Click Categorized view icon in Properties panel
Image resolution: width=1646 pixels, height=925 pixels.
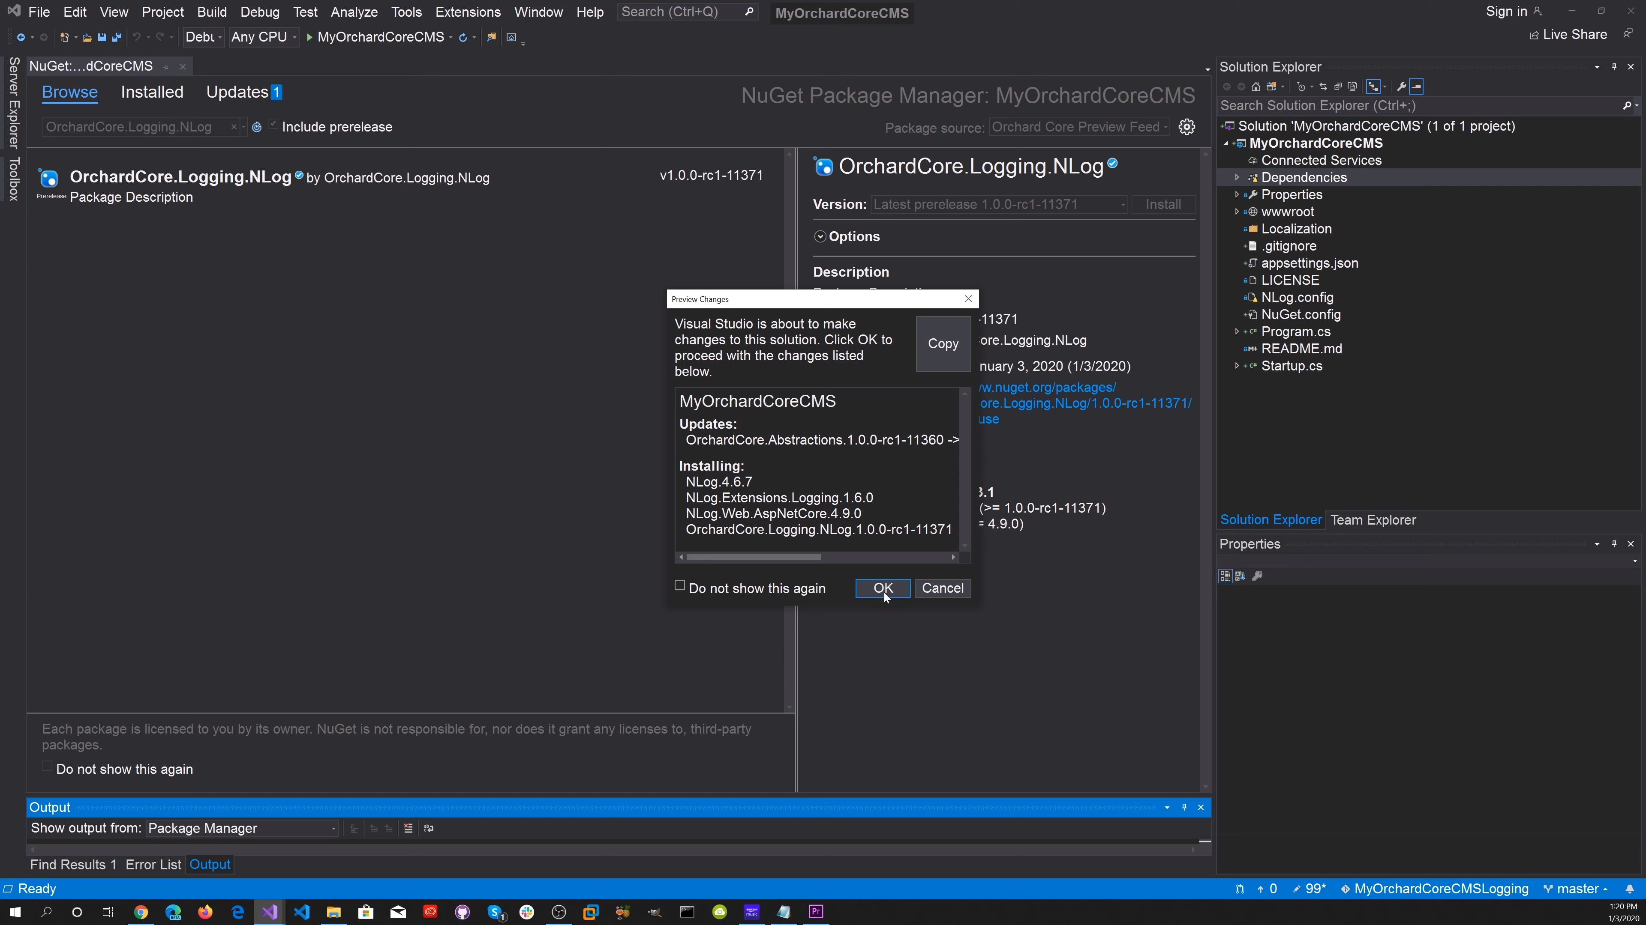coord(1225,576)
